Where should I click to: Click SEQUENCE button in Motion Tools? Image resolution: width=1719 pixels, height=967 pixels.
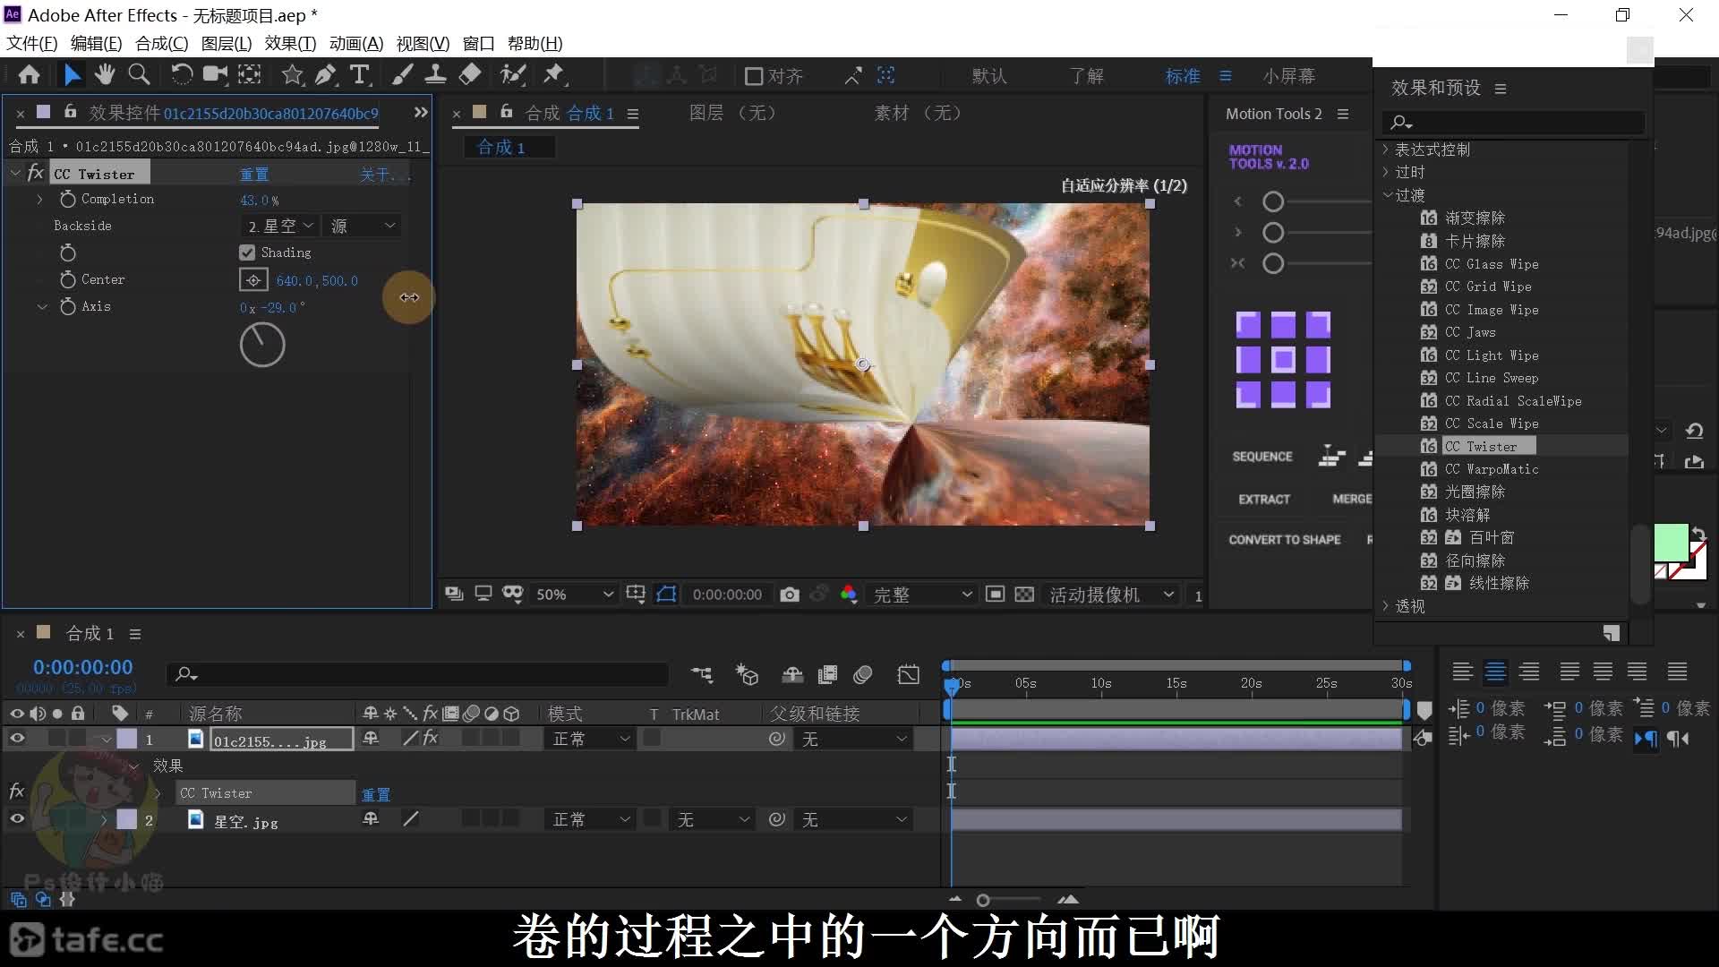[x=1262, y=456]
